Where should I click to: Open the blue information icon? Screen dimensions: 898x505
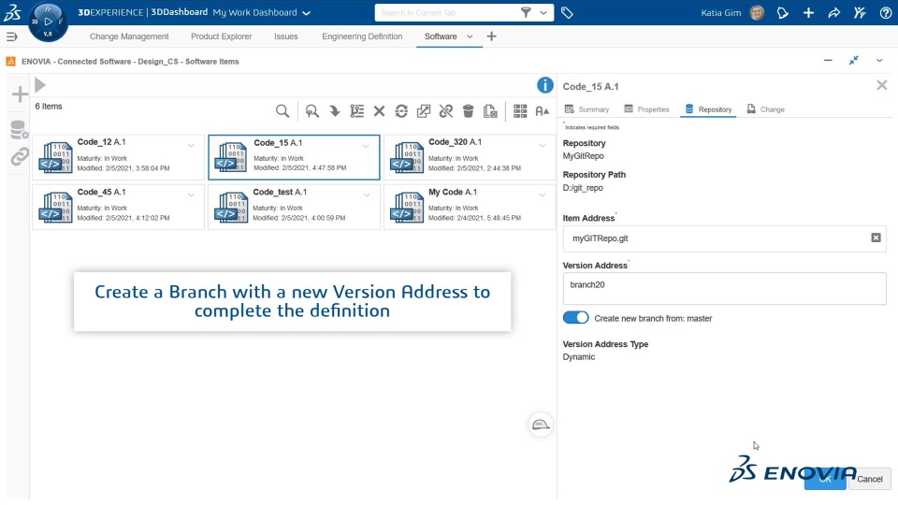point(544,85)
